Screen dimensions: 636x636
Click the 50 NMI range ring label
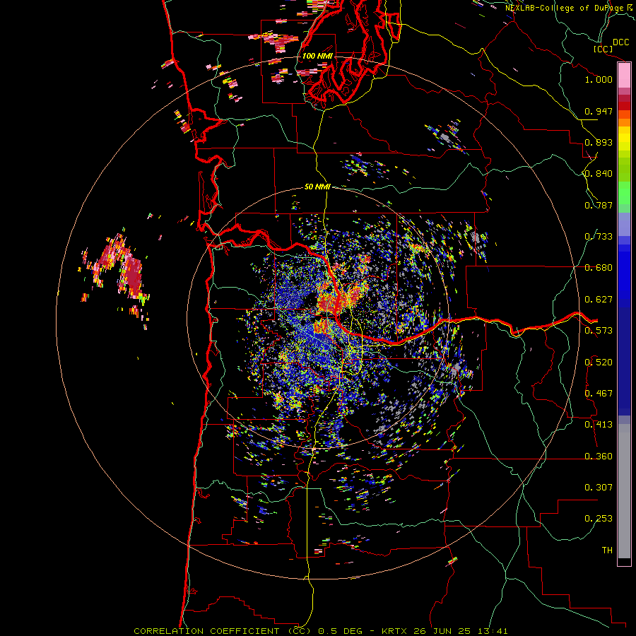point(317,187)
